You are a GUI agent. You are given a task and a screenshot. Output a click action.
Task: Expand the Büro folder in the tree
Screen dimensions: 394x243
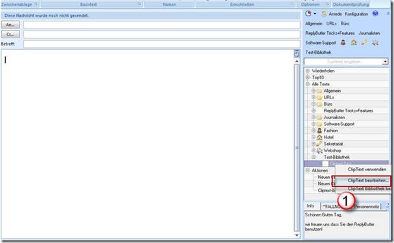point(314,104)
